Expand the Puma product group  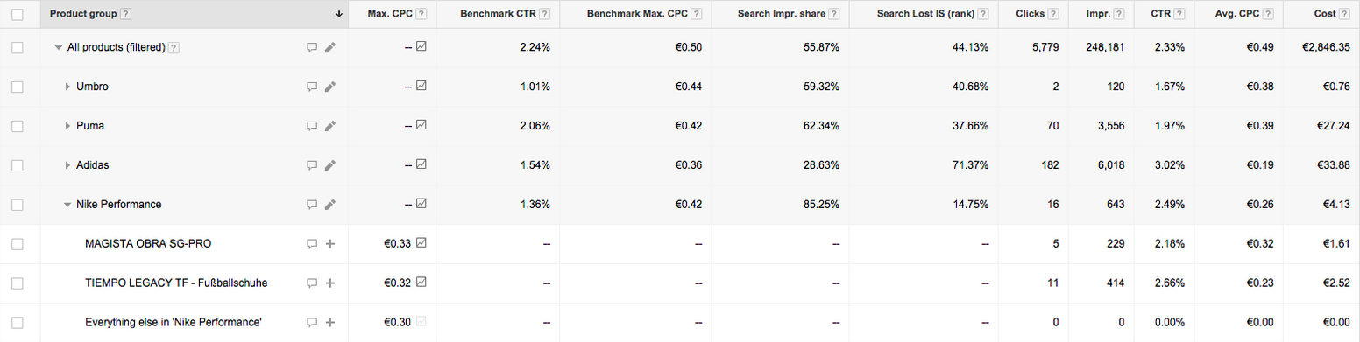coord(67,126)
